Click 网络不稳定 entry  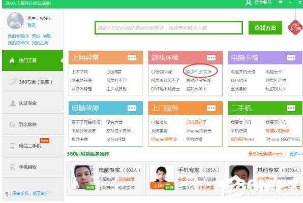click(x=82, y=89)
